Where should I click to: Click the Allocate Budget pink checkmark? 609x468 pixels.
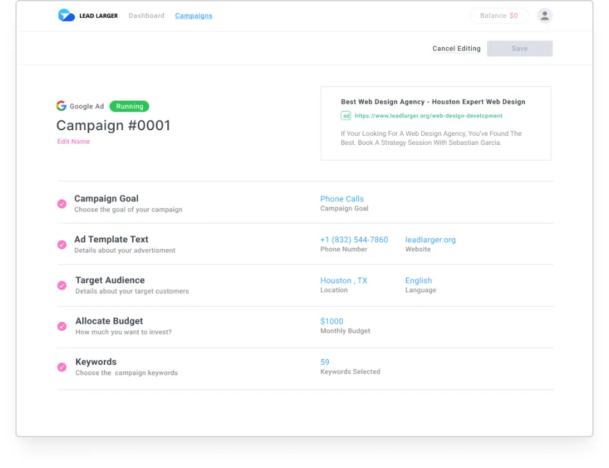tap(62, 326)
